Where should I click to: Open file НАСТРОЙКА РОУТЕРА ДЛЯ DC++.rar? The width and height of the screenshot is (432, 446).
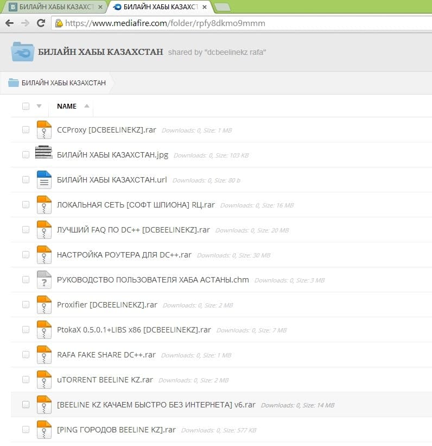point(124,255)
